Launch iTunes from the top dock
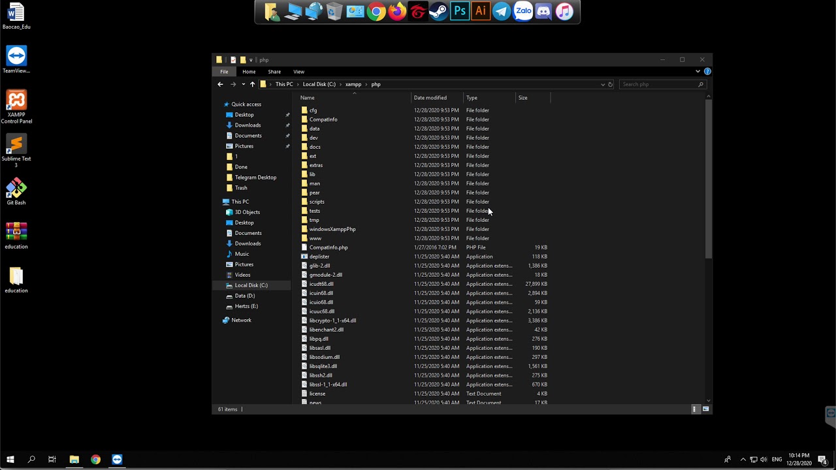This screenshot has width=836, height=470. 564,12
